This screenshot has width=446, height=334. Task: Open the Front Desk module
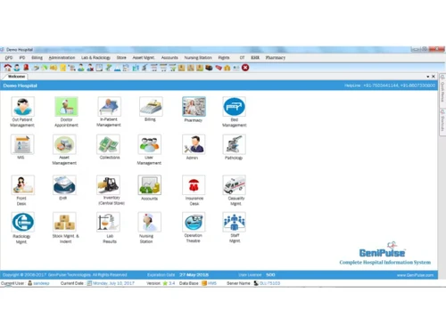pyautogui.click(x=23, y=185)
